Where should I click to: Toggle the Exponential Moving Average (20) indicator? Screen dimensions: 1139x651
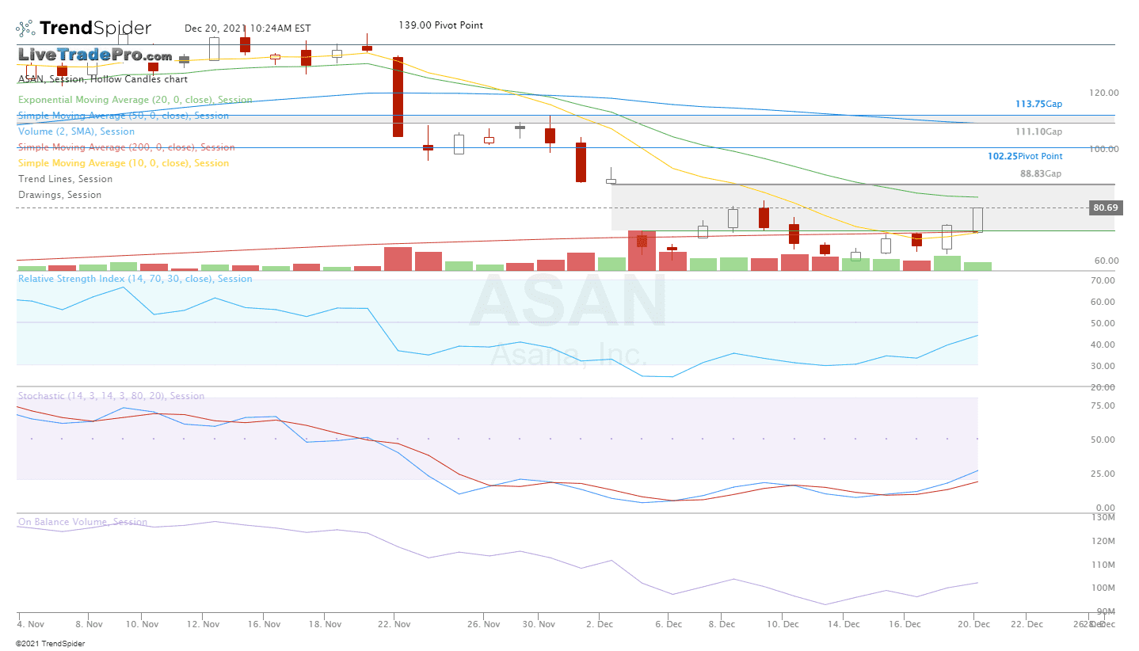(135, 99)
